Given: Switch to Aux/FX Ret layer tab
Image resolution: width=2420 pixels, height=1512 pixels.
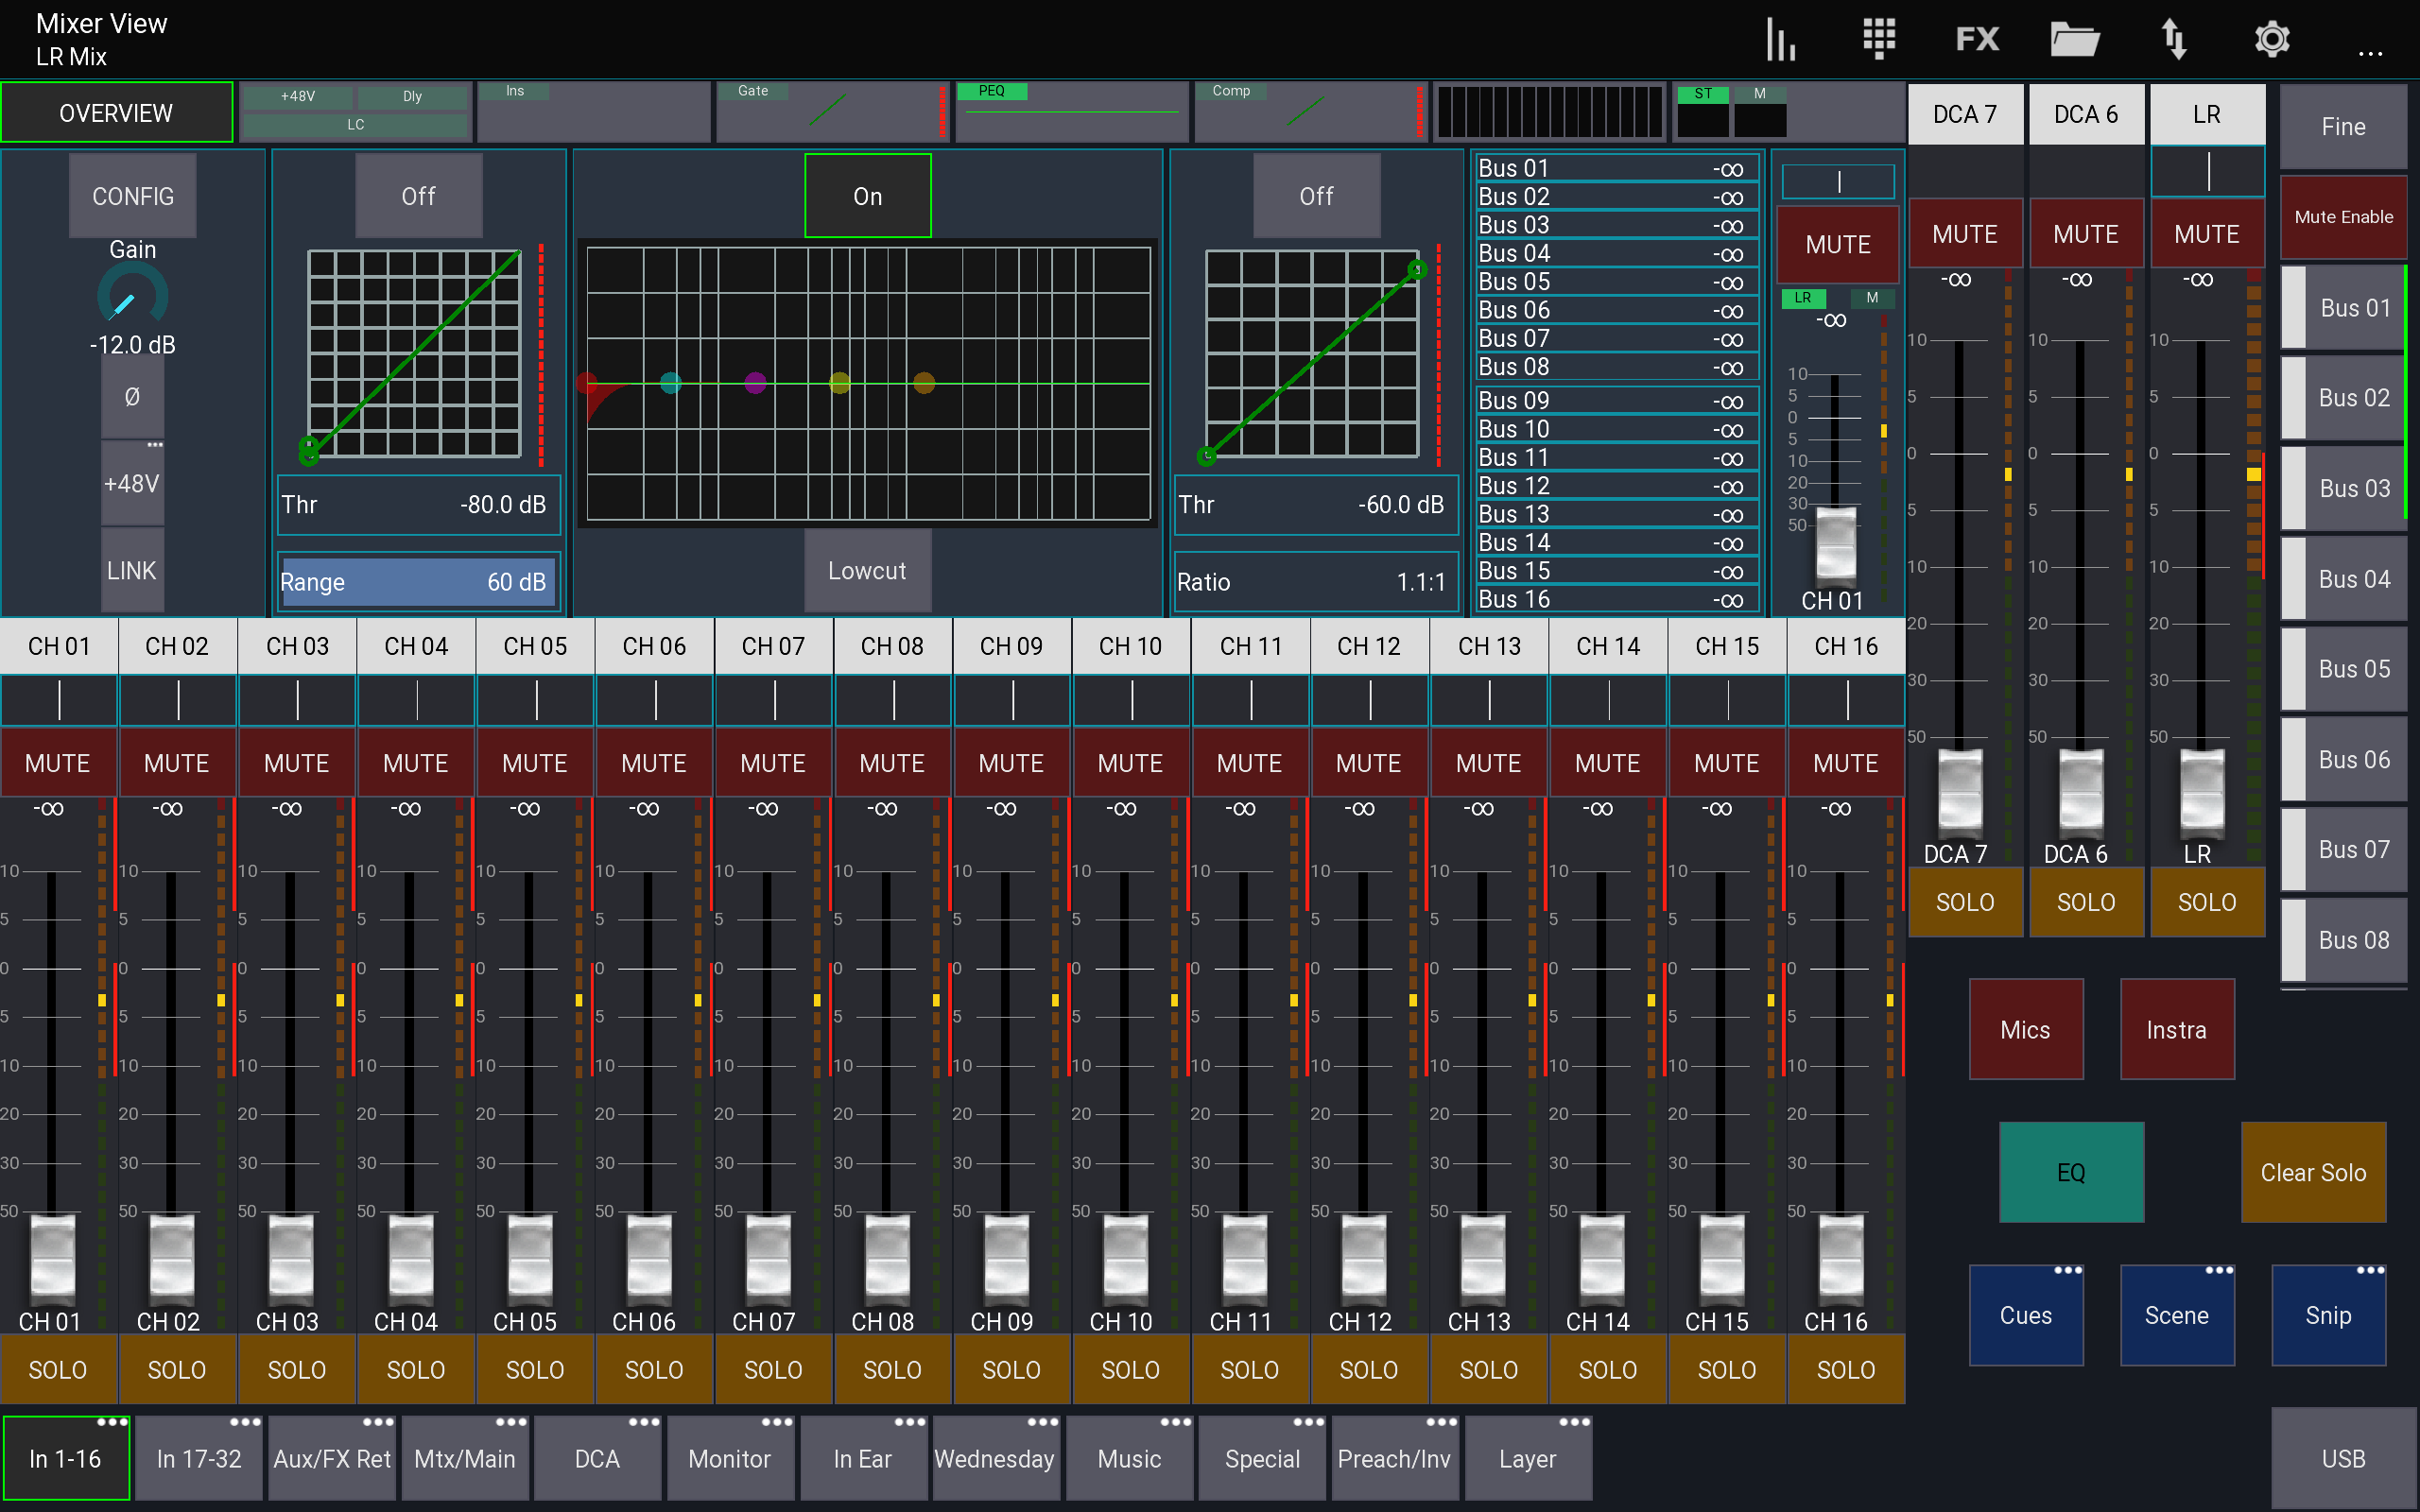Looking at the screenshot, I should coord(332,1458).
